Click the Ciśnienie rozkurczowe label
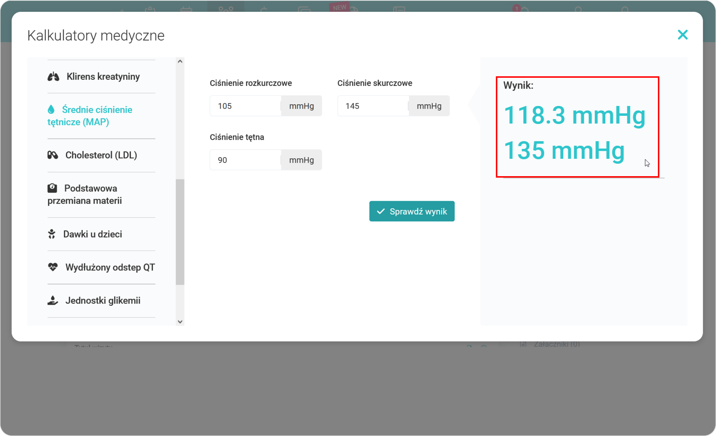This screenshot has height=436, width=716. tap(251, 83)
